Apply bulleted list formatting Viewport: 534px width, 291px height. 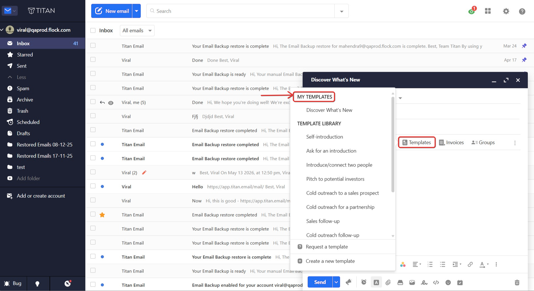(x=443, y=264)
